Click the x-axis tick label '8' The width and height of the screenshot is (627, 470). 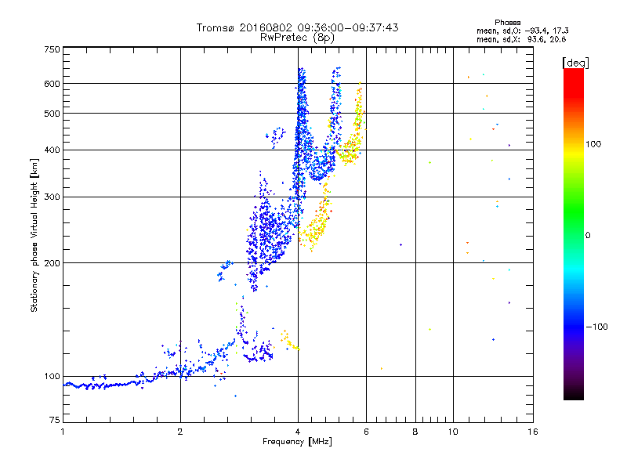tap(415, 432)
